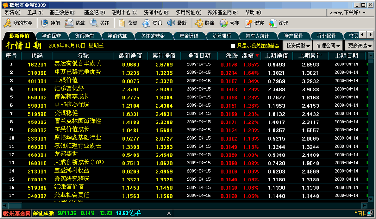Click 深证成指 index label
Image resolution: width=376 pixels, height=219 pixels.
(43, 213)
